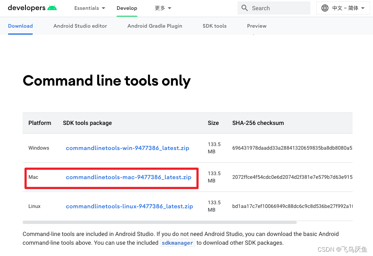
Task: Select the Develop nav item
Action: click(x=127, y=8)
